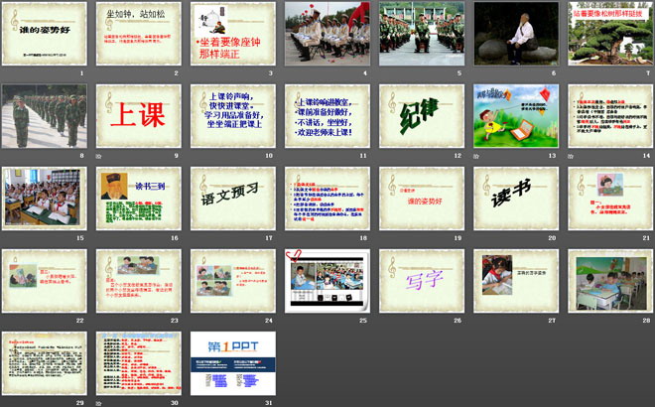Select slide 10 beginning 上课铃声响，快快进课堂
This screenshot has width=655, height=407.
point(233,116)
